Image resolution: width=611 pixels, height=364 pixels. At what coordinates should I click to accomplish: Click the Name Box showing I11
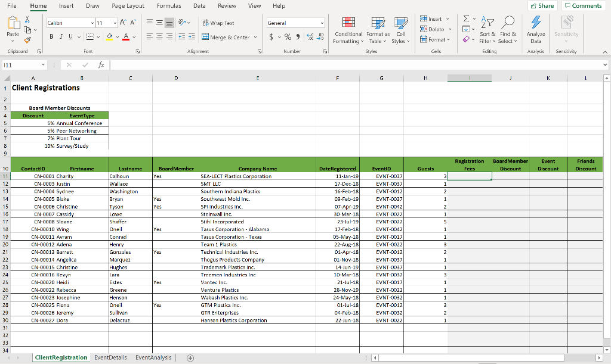tap(24, 65)
